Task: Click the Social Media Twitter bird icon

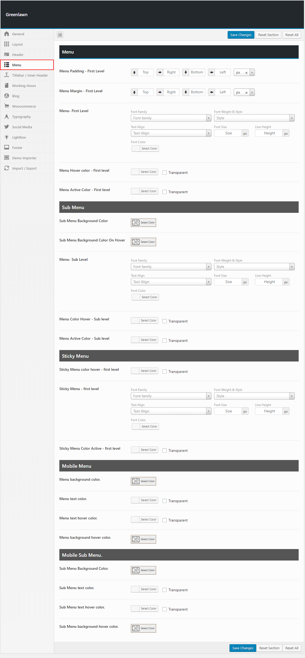Action: click(7, 127)
